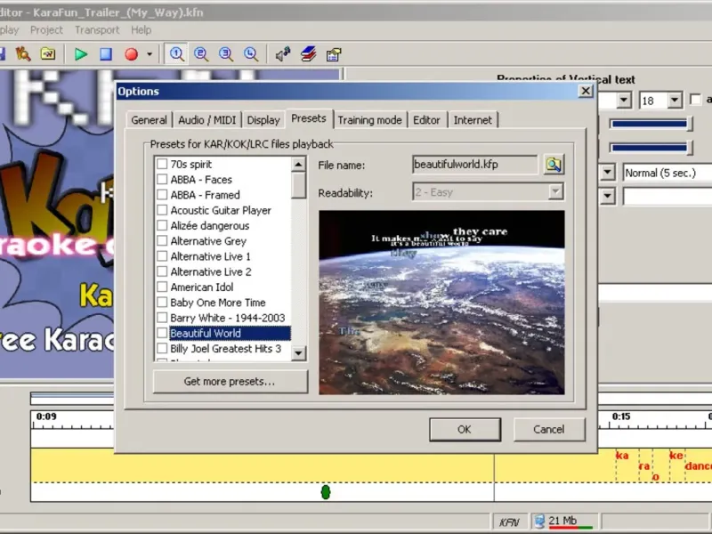Open the Audio / MIDI tab

click(x=206, y=120)
